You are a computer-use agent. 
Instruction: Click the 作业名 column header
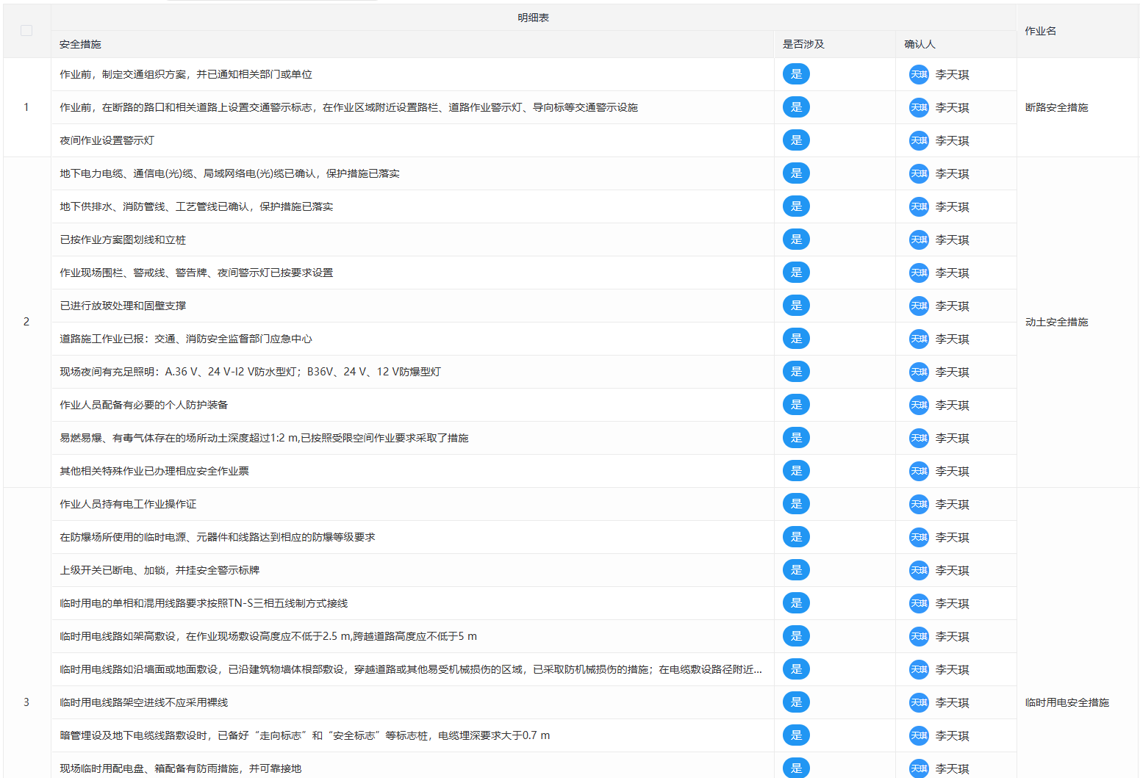[x=1040, y=31]
